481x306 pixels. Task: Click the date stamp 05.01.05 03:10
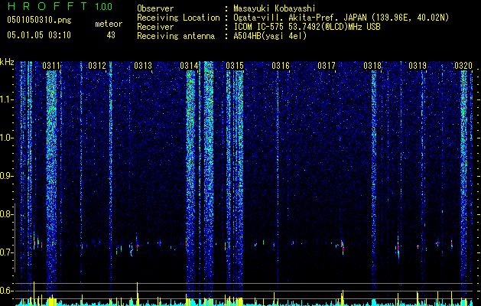[39, 35]
